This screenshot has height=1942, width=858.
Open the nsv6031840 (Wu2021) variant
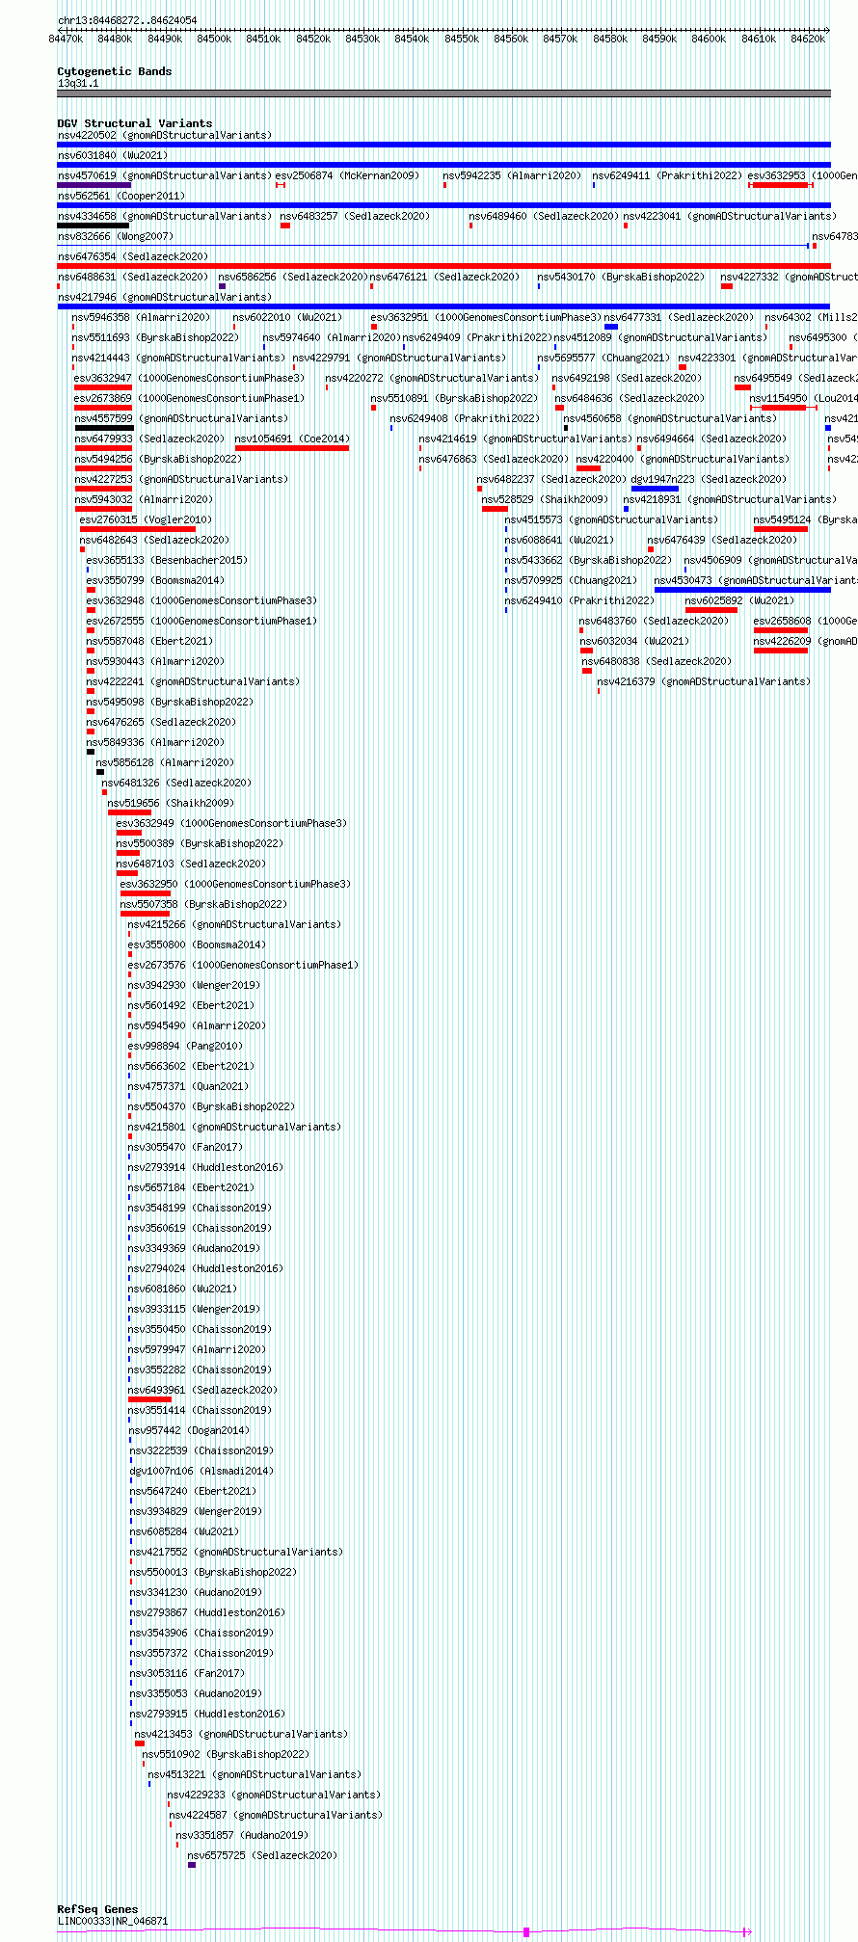click(x=113, y=155)
